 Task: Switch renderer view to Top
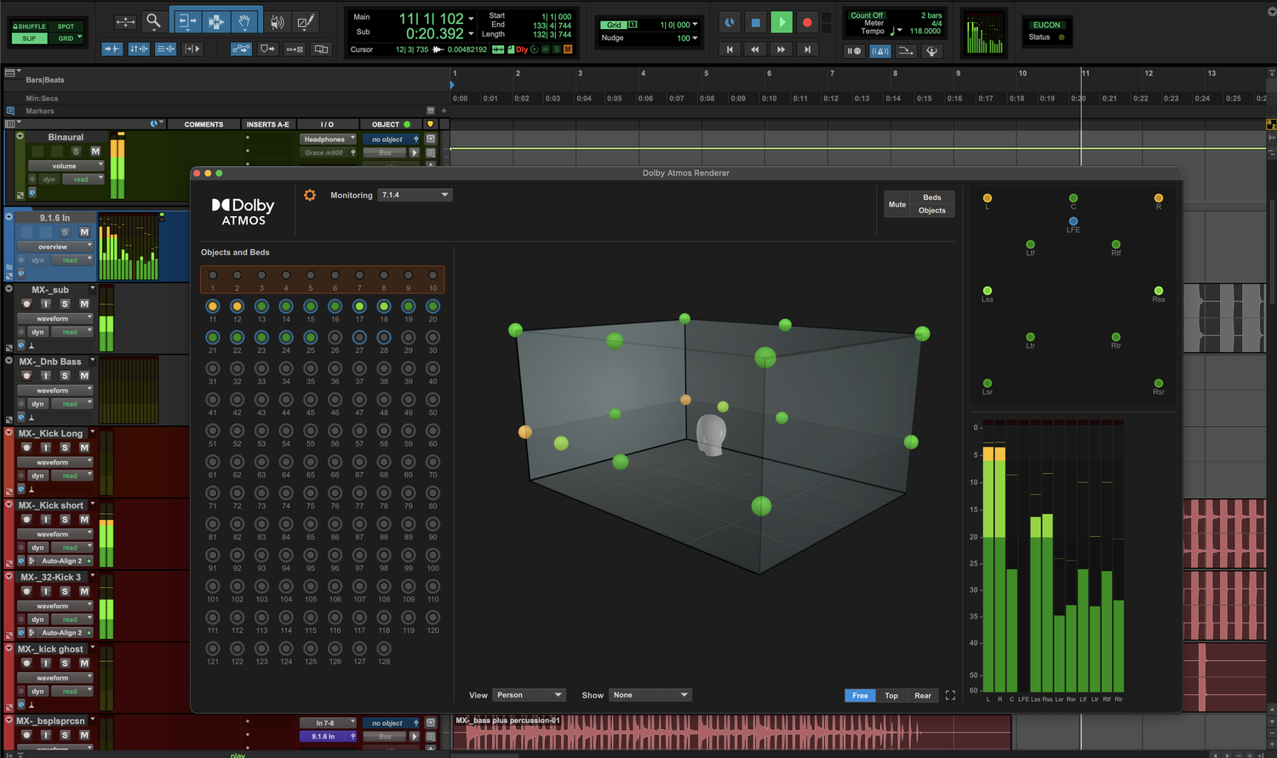coord(891,695)
